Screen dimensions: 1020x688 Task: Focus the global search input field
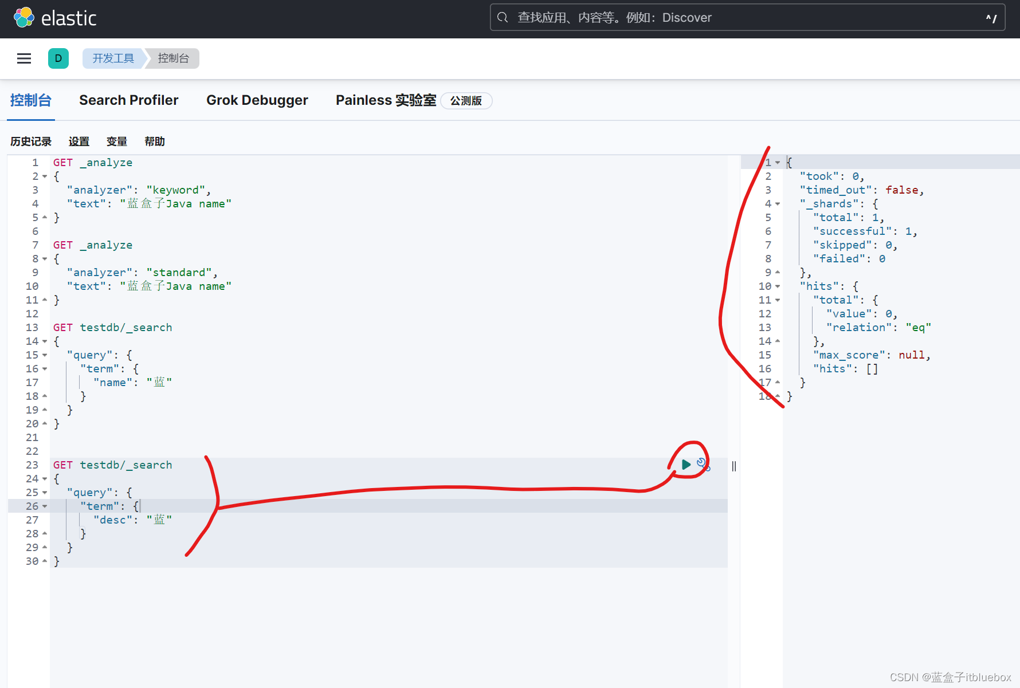click(x=745, y=18)
